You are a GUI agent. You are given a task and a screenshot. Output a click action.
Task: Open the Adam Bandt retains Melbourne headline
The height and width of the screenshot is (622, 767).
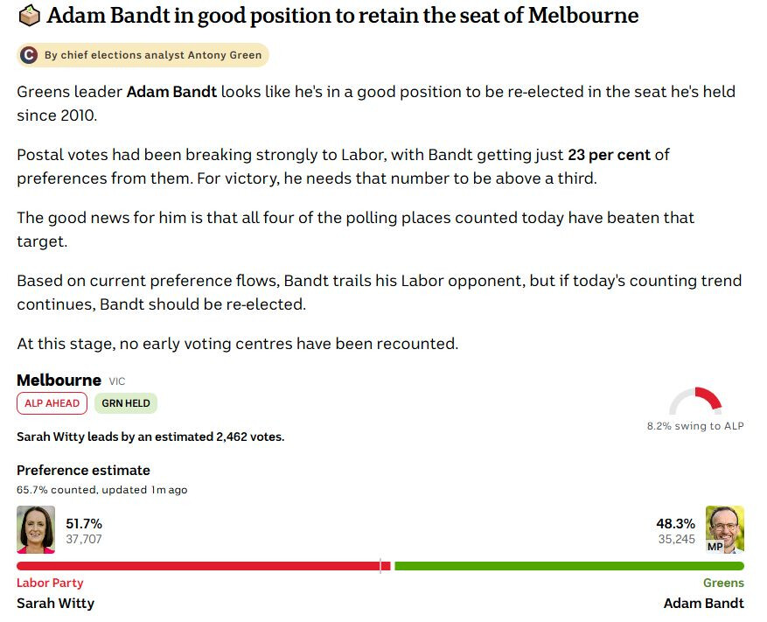(x=343, y=16)
